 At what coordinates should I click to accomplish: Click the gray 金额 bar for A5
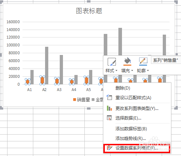(90, 77)
